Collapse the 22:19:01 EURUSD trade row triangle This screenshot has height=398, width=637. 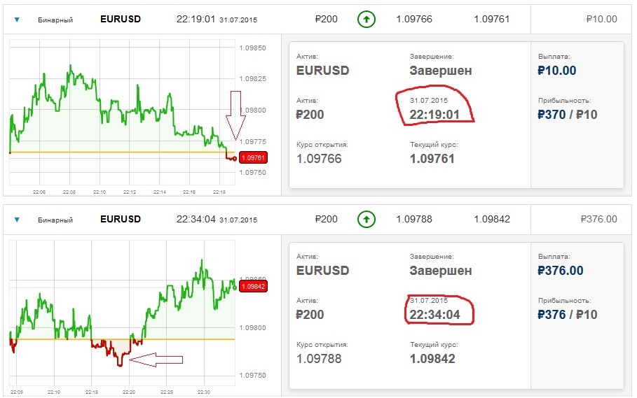pos(17,20)
